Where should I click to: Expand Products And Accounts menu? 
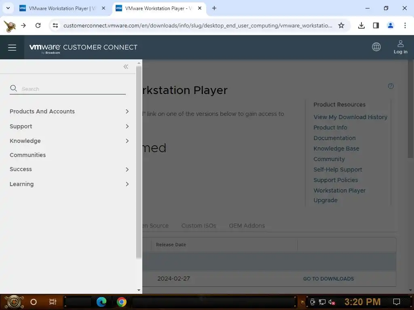coord(70,111)
